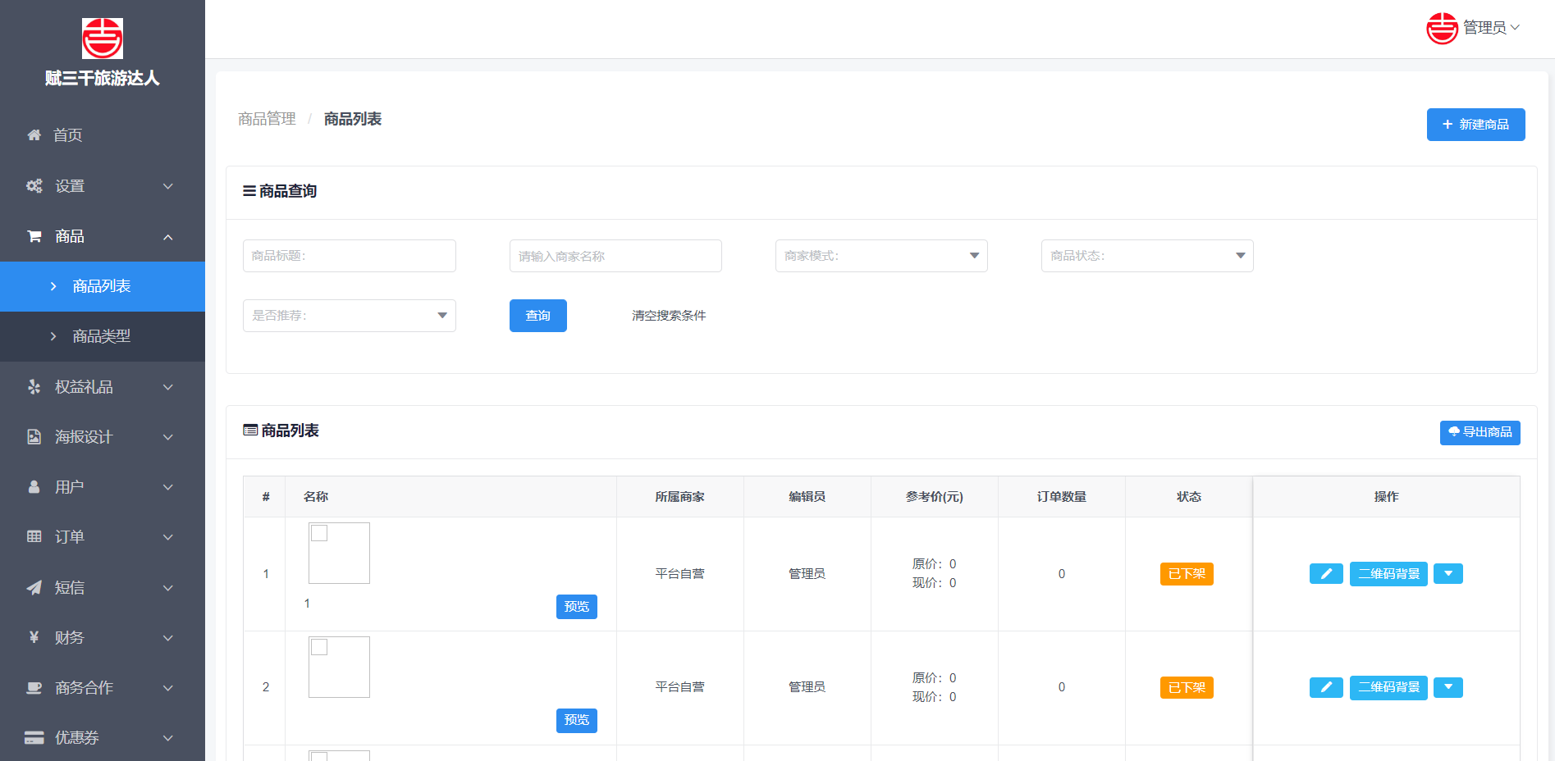Open the 管理员 account dropdown
1555x761 pixels.
[x=1491, y=28]
